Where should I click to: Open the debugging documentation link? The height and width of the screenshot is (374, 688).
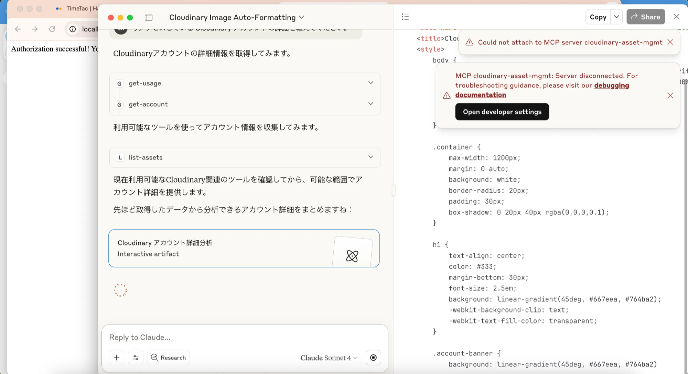tap(542, 90)
